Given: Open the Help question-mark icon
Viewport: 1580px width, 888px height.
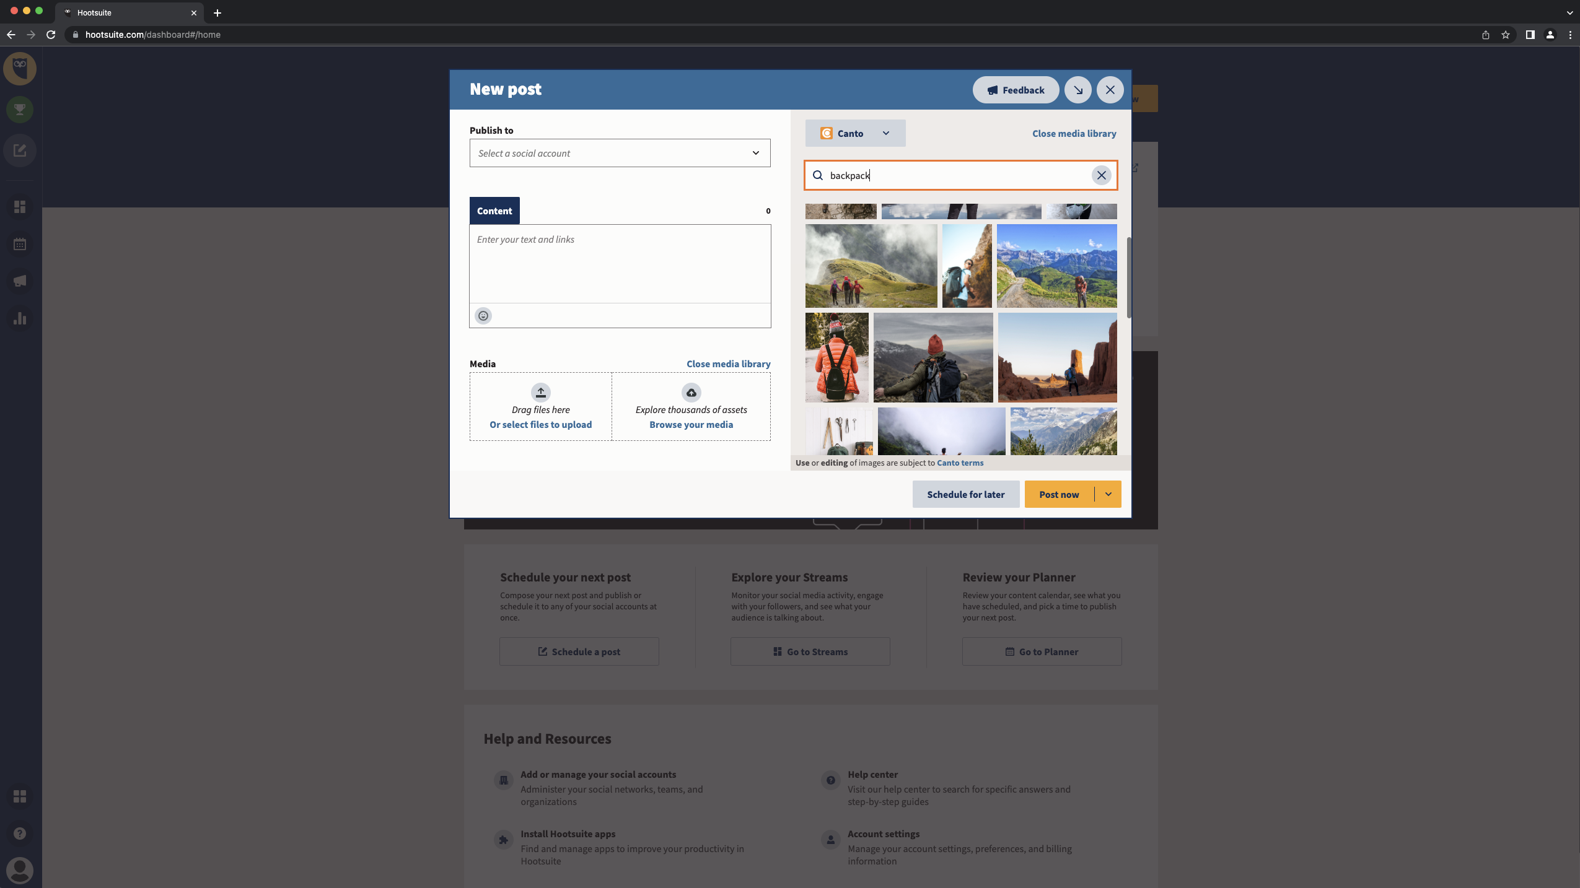Looking at the screenshot, I should (20, 834).
